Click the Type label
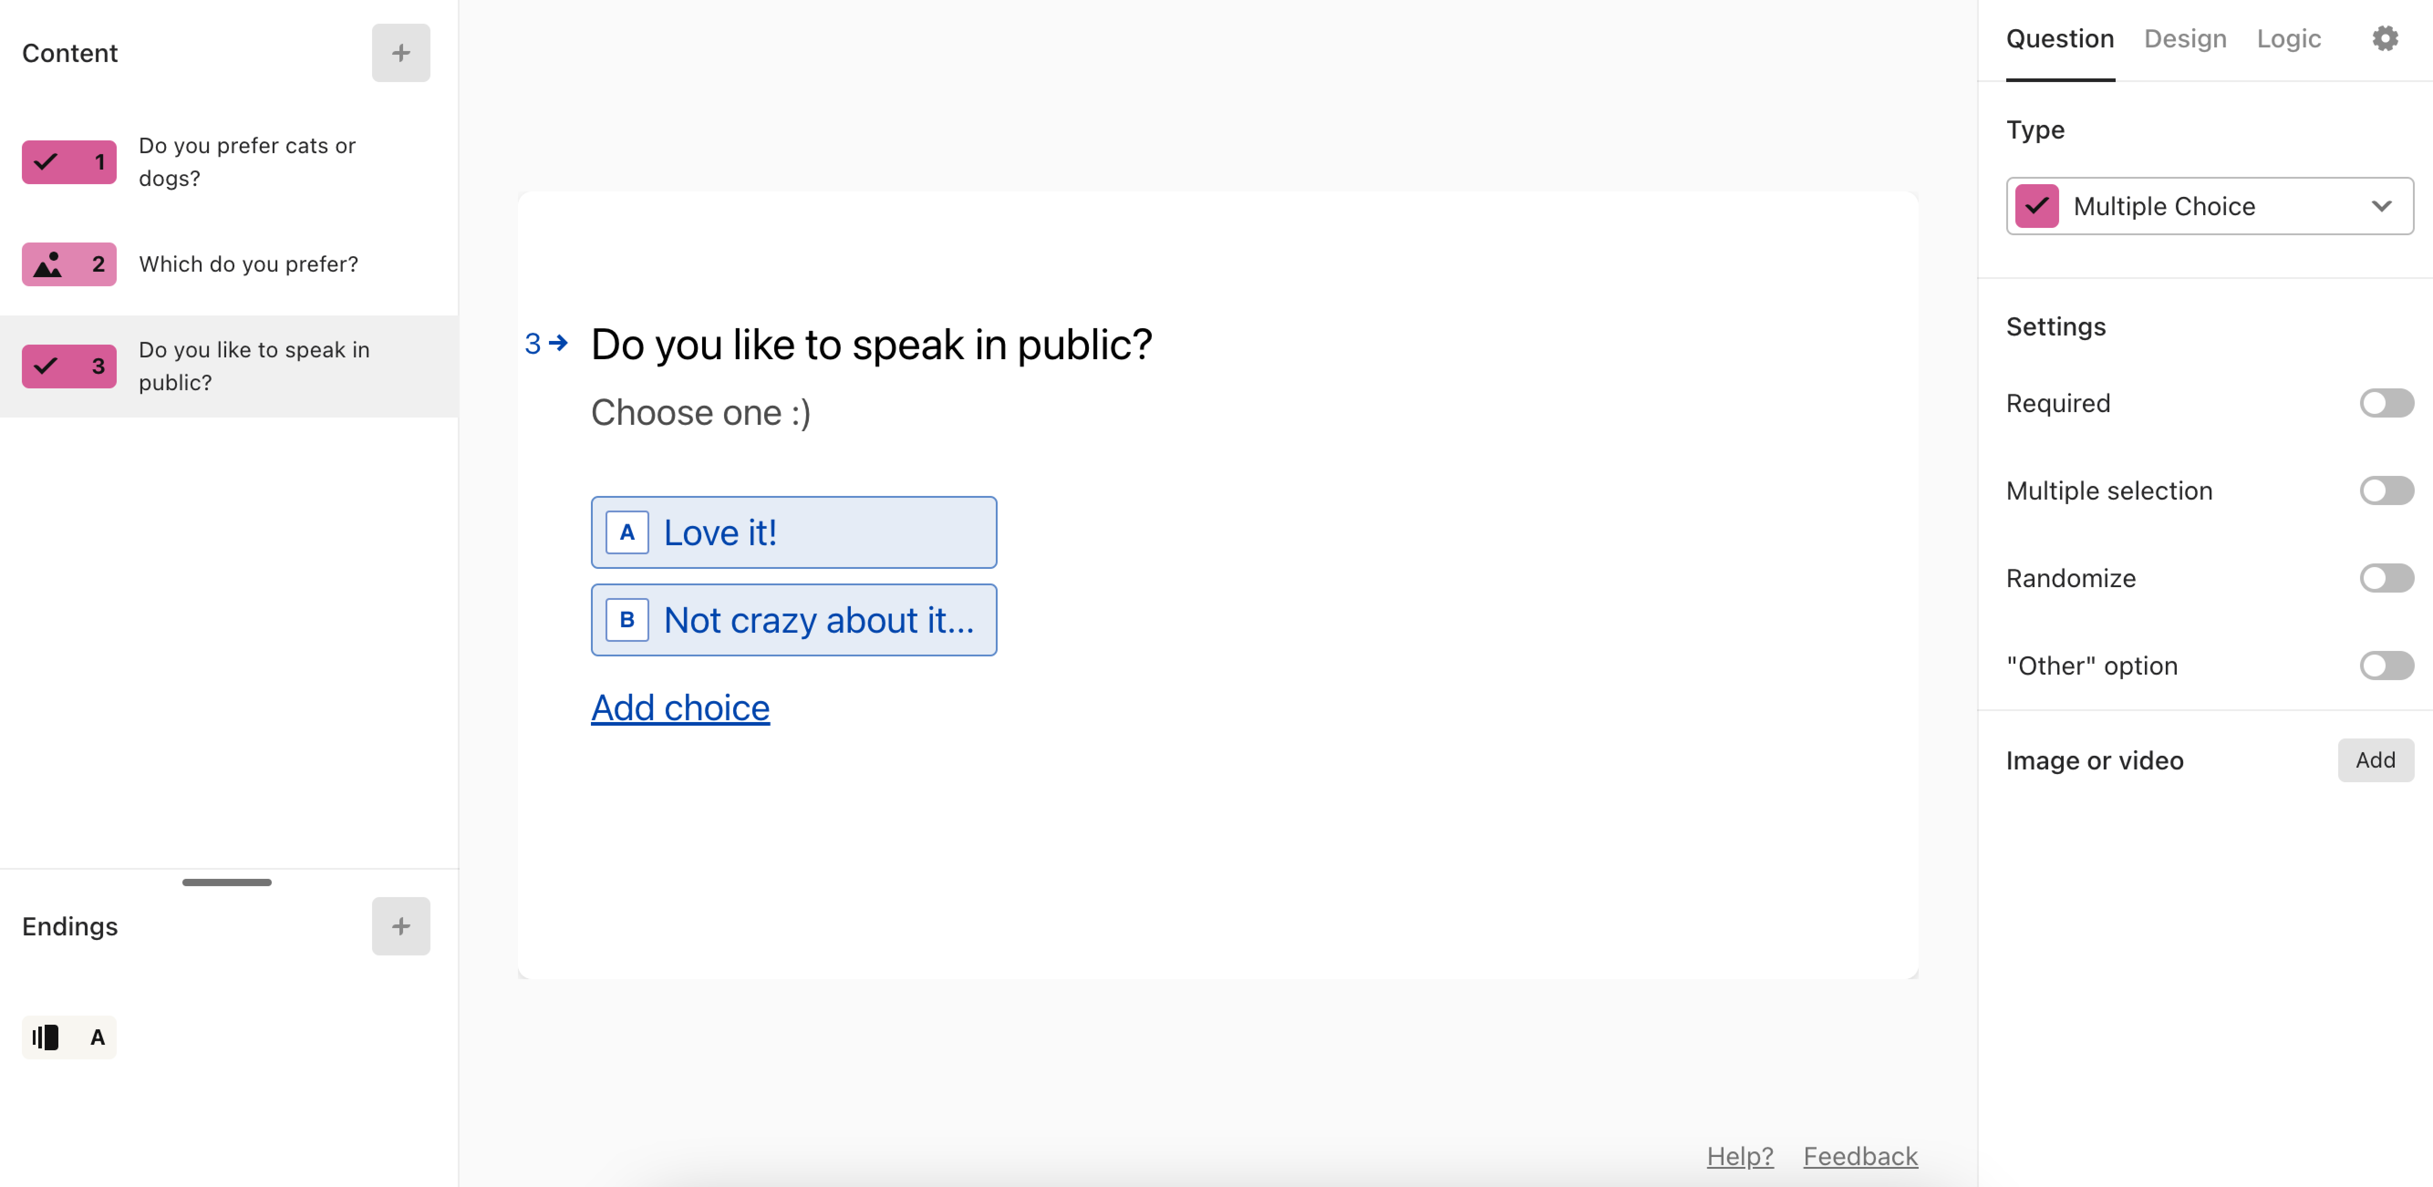Image resolution: width=2433 pixels, height=1187 pixels. tap(2035, 130)
